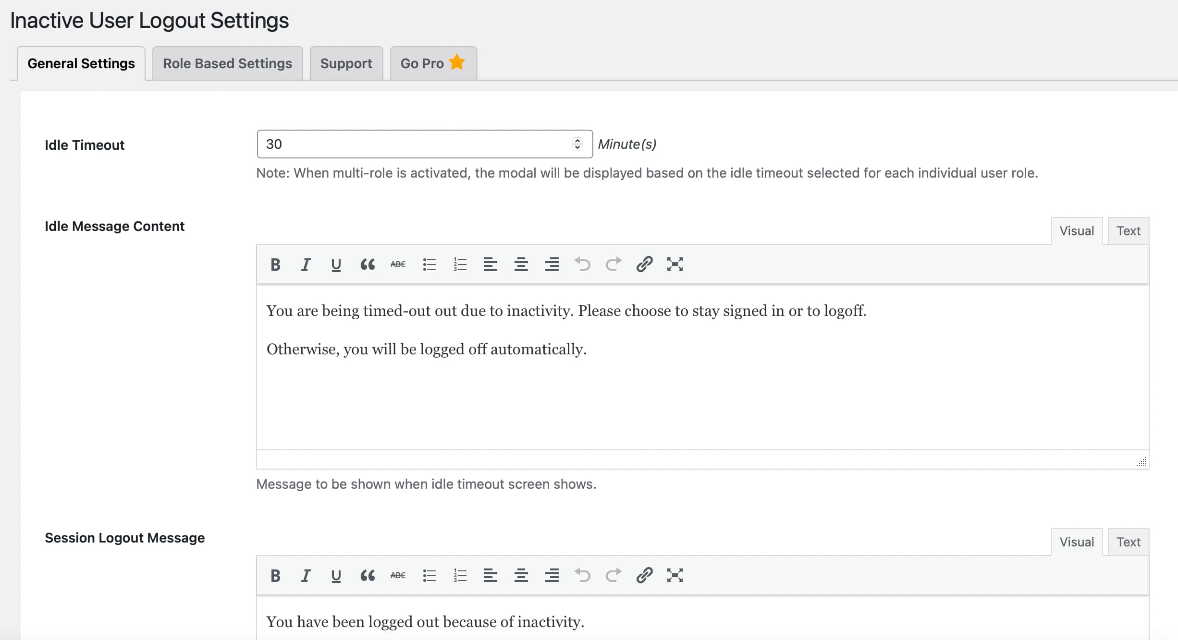The width and height of the screenshot is (1178, 640).
Task: Align text left in Idle Message editor
Action: [490, 264]
